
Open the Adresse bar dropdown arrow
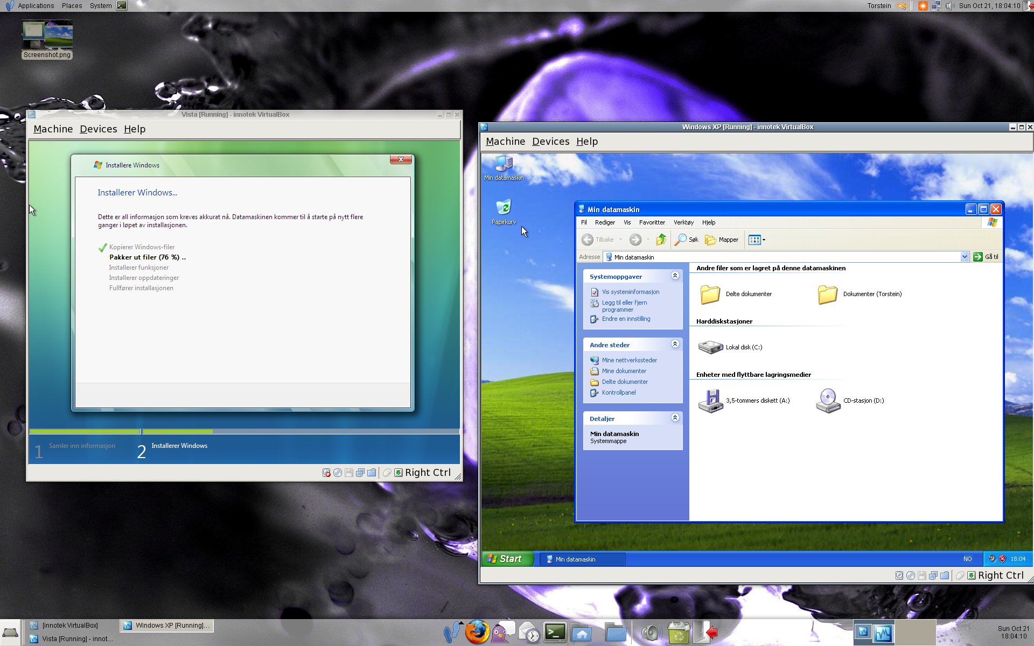click(965, 257)
